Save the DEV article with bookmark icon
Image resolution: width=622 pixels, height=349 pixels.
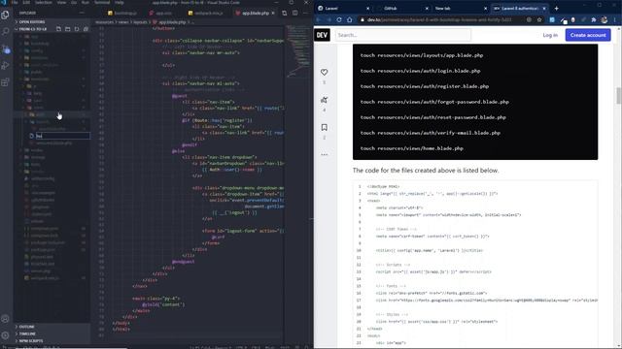(x=324, y=127)
